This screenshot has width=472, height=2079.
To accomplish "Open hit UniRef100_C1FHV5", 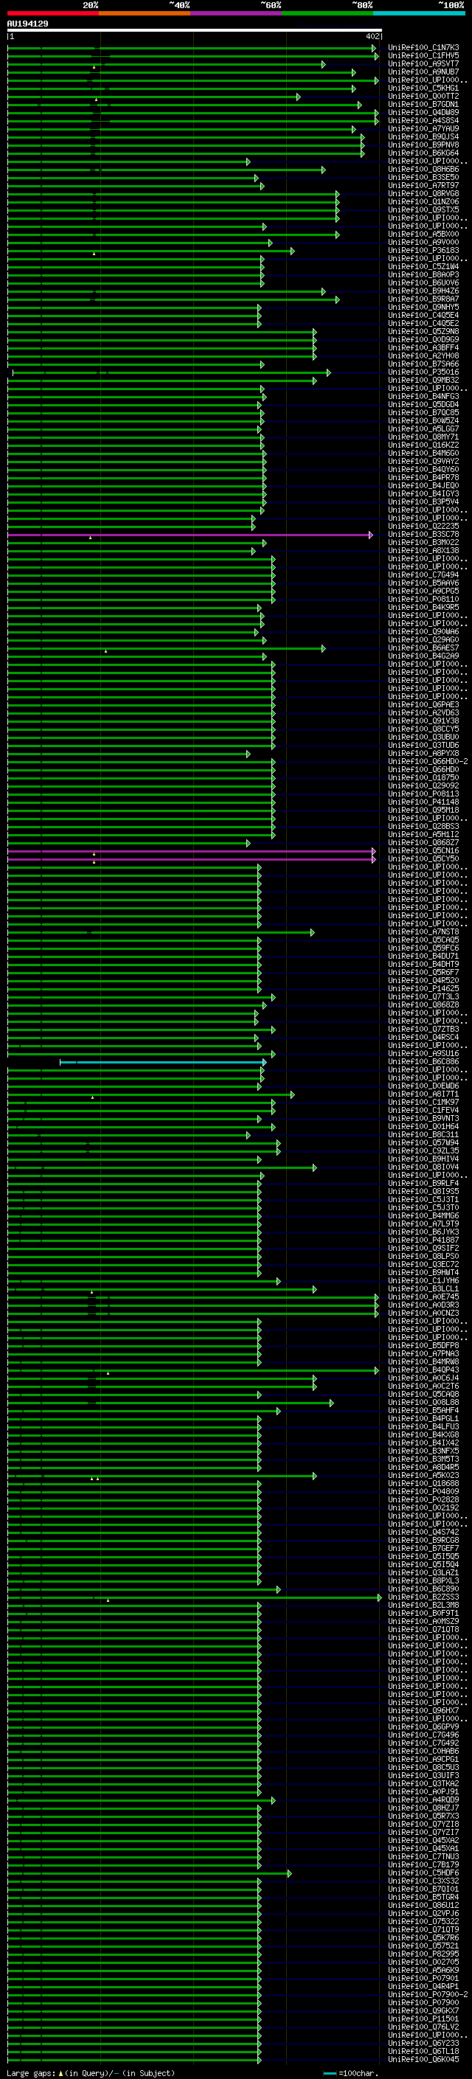I will pyautogui.click(x=423, y=56).
